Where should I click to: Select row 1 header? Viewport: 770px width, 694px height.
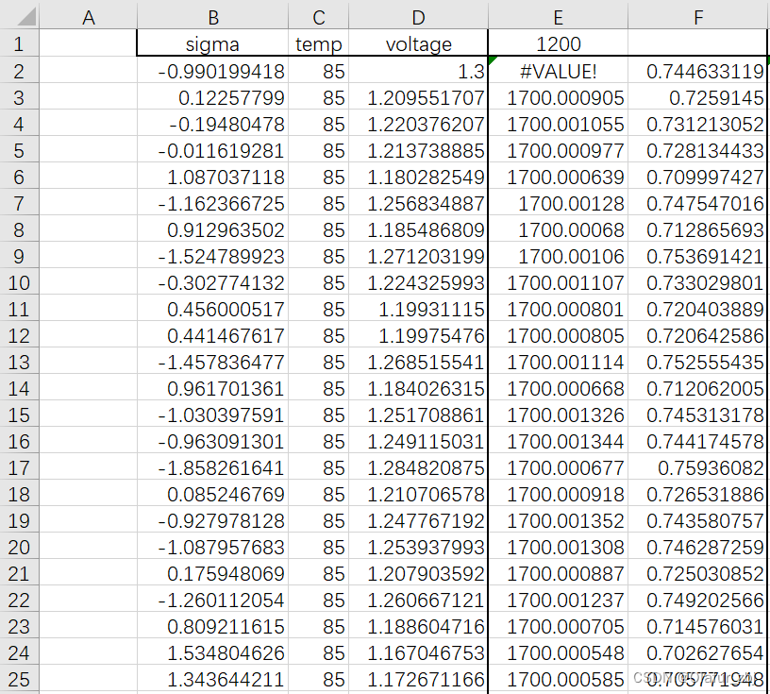pyautogui.click(x=21, y=43)
